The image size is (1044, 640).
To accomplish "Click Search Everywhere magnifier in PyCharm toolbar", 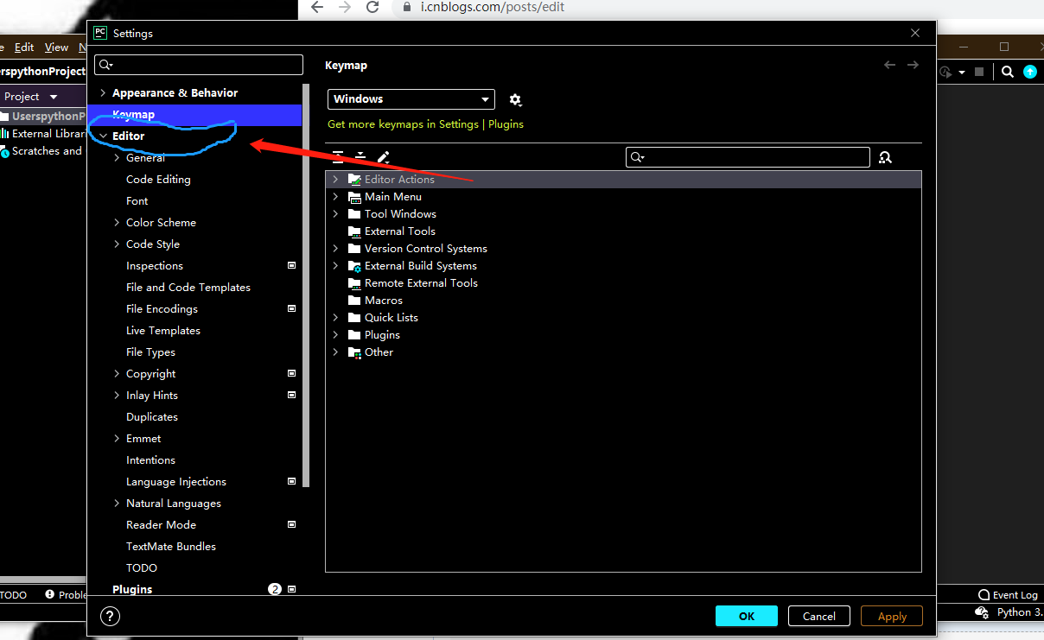I will [1008, 73].
